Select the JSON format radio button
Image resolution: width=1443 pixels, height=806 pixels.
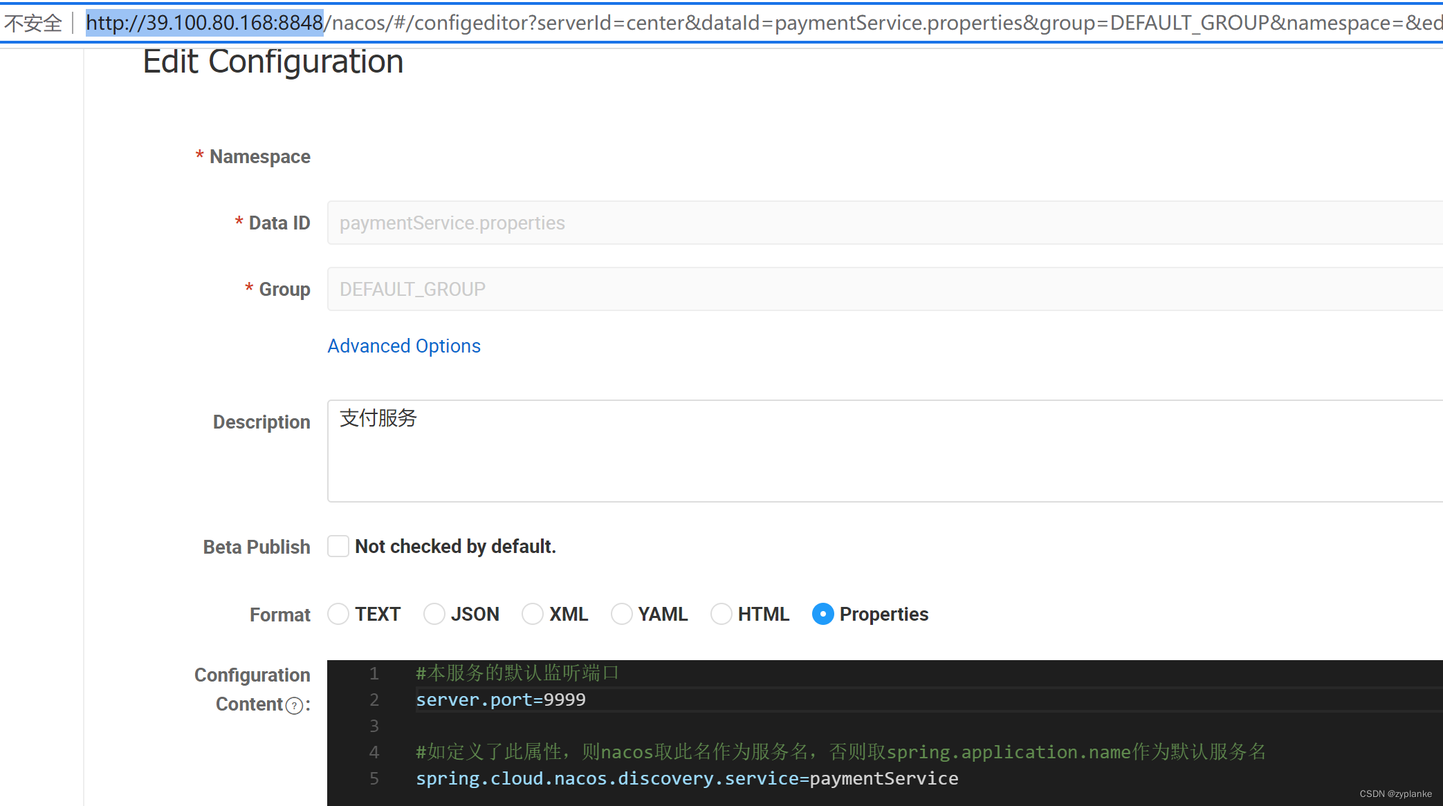[x=434, y=614]
